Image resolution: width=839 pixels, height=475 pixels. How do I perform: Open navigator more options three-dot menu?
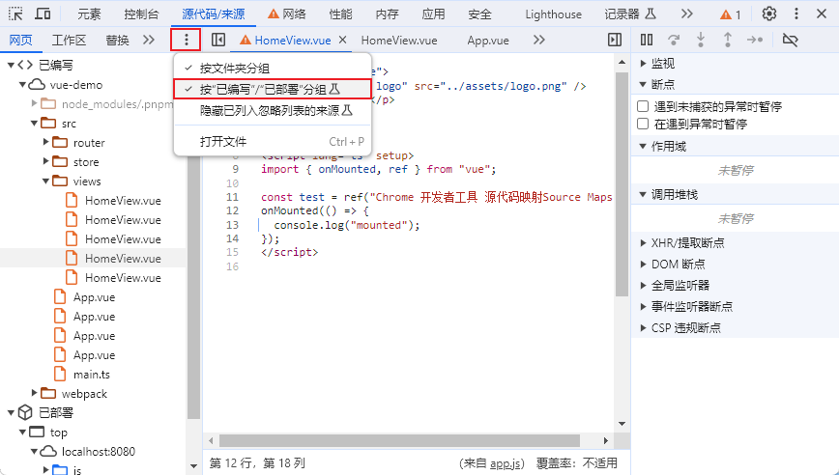tap(186, 40)
